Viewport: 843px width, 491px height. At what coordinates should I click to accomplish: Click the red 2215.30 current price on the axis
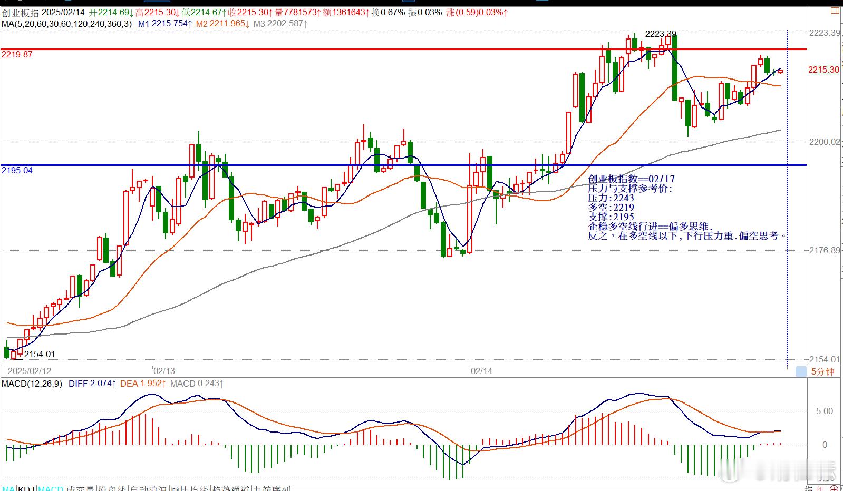(x=823, y=70)
